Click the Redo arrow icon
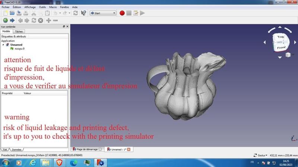 65,13
